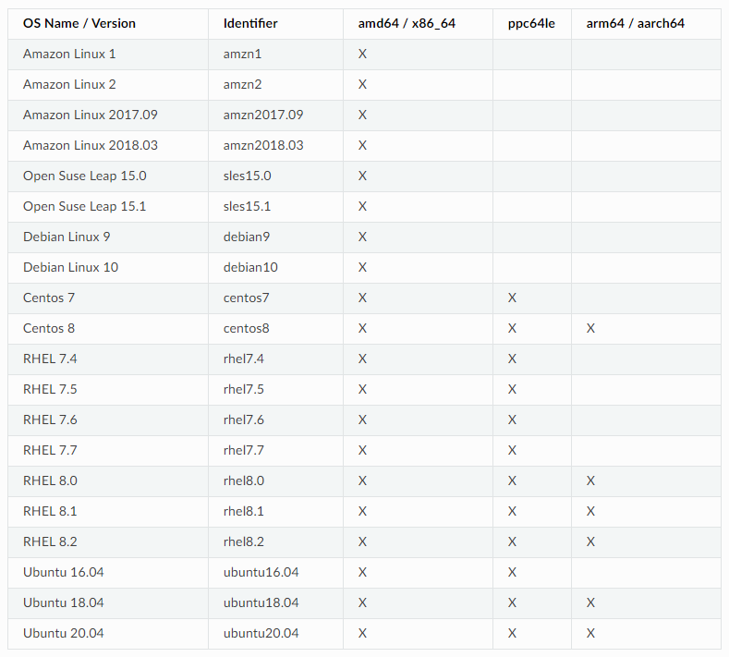Click the amzn2 identifier text
729x657 pixels.
coord(242,84)
